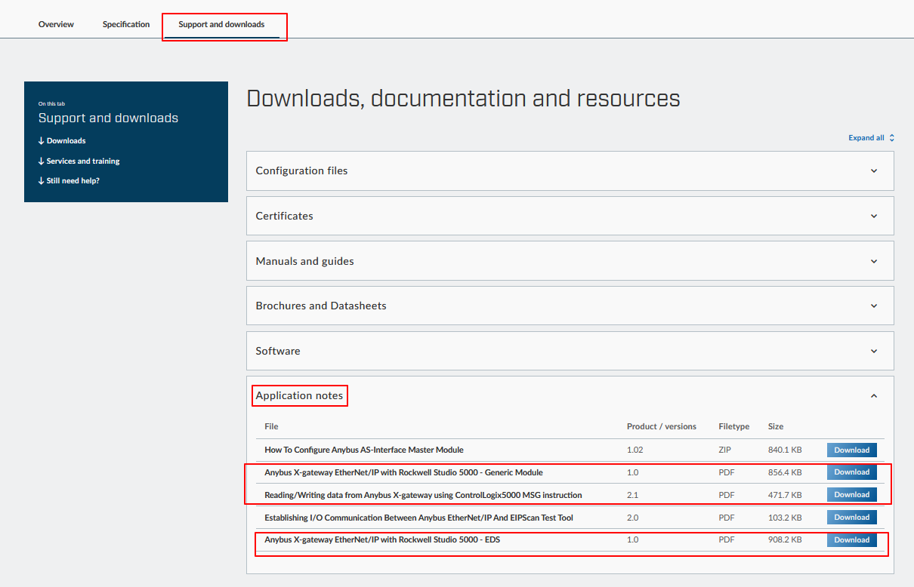Click the Certificates chevron icon

[874, 216]
